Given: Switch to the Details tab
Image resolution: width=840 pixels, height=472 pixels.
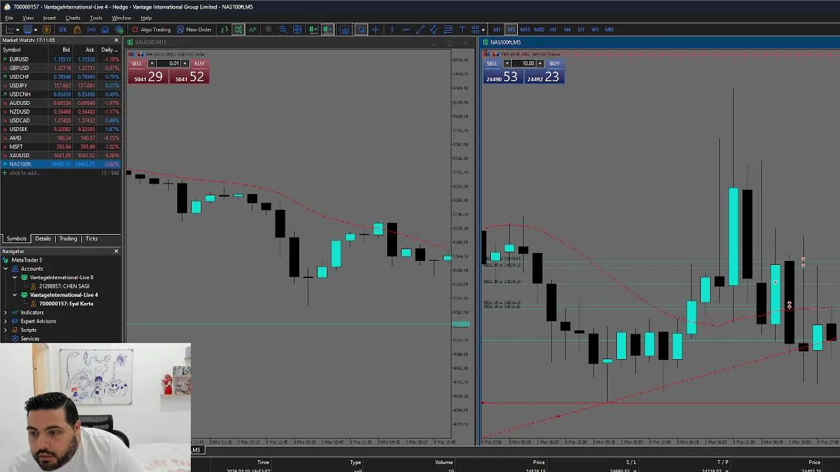Looking at the screenshot, I should (x=43, y=239).
